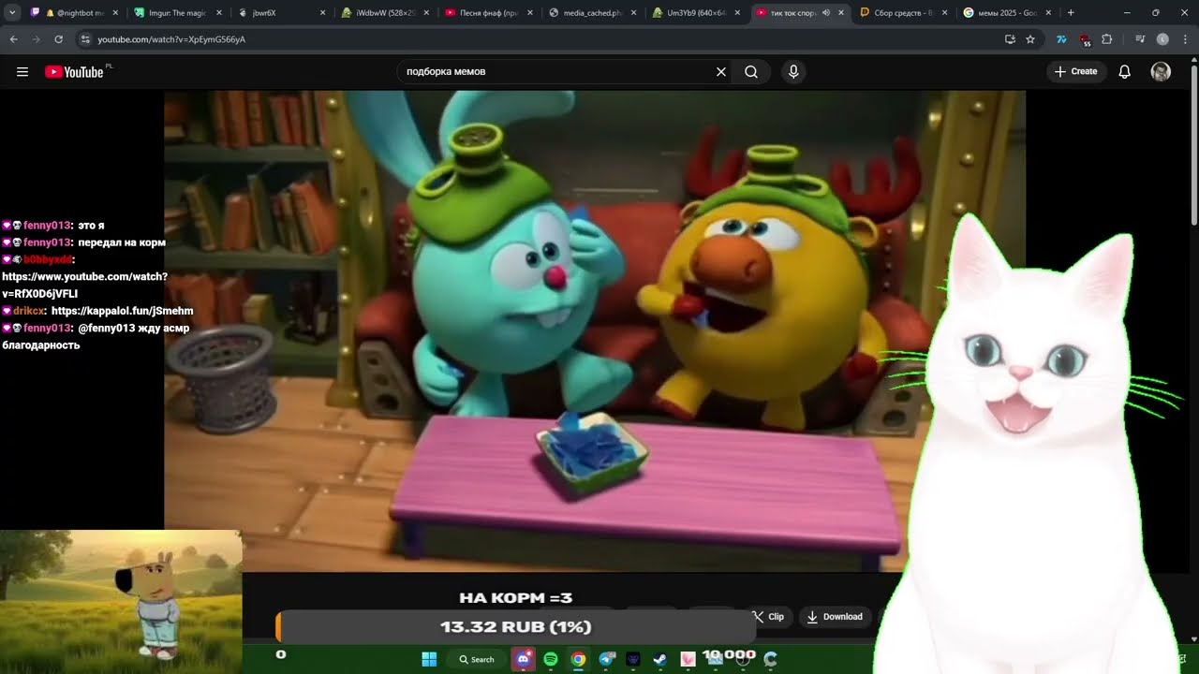Switch to the мемы 2025 Google tab
The width and height of the screenshot is (1199, 674).
(1005, 13)
